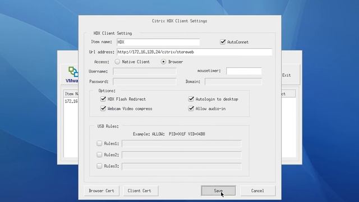
Task: Click the Domain input field
Action: (233, 81)
